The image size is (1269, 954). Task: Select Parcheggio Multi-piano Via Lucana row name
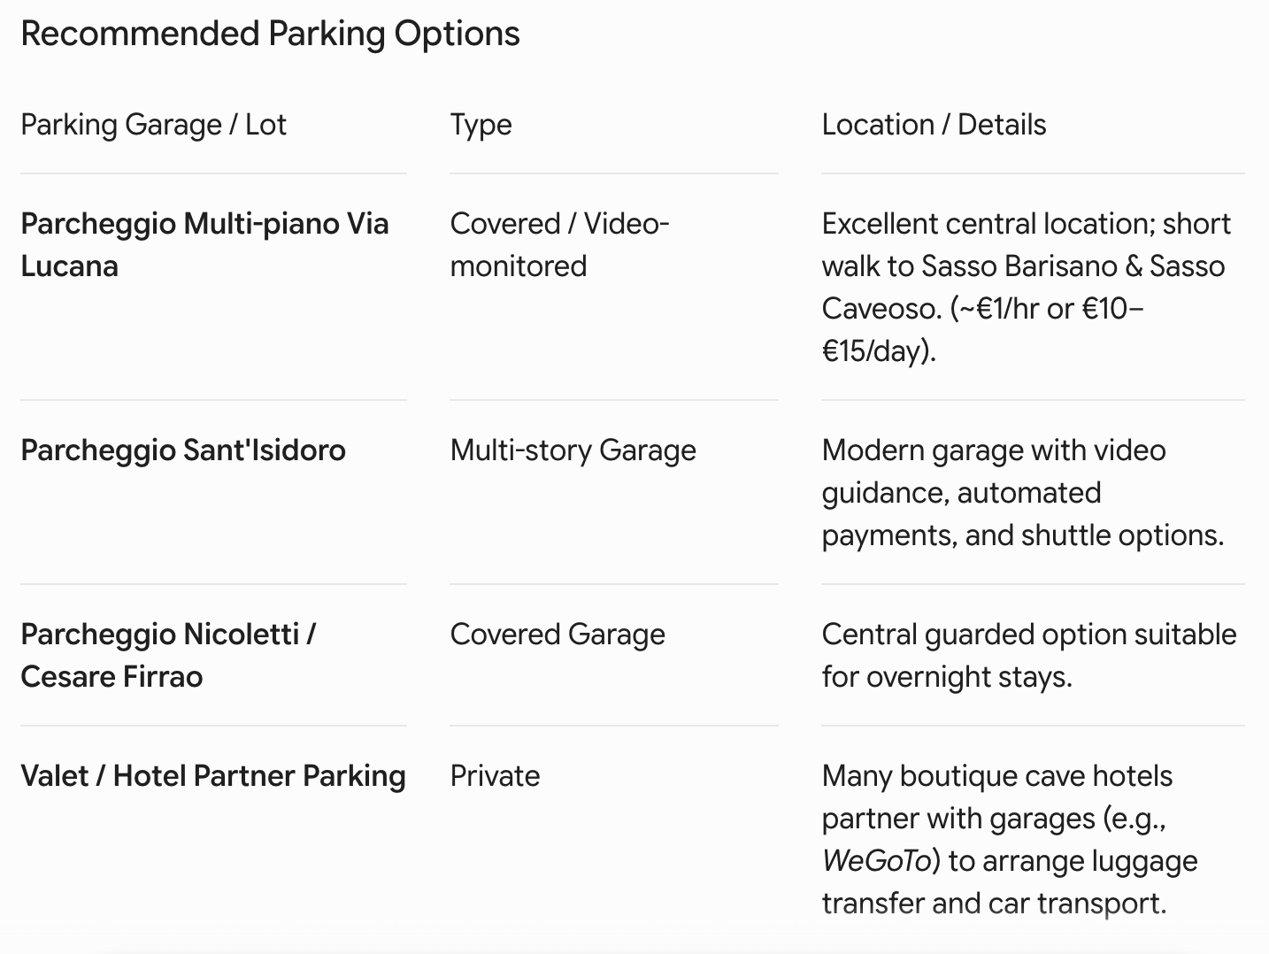coord(204,244)
